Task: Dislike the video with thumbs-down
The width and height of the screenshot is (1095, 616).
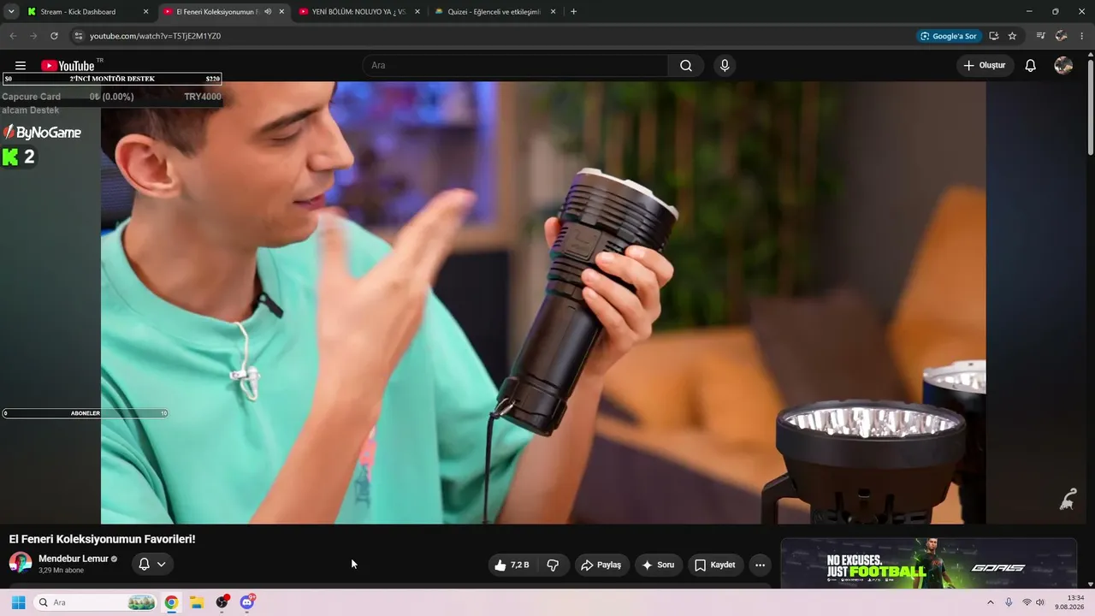Action: 553,565
